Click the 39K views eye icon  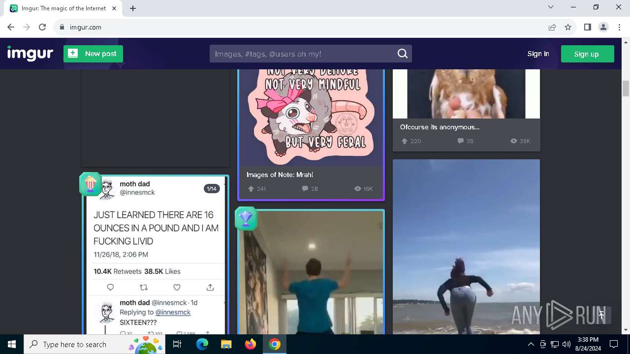click(514, 141)
